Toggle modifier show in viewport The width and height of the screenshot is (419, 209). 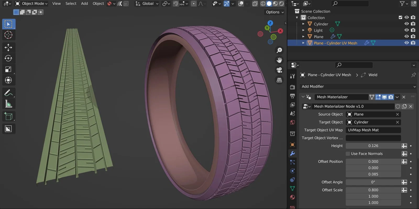(384, 97)
